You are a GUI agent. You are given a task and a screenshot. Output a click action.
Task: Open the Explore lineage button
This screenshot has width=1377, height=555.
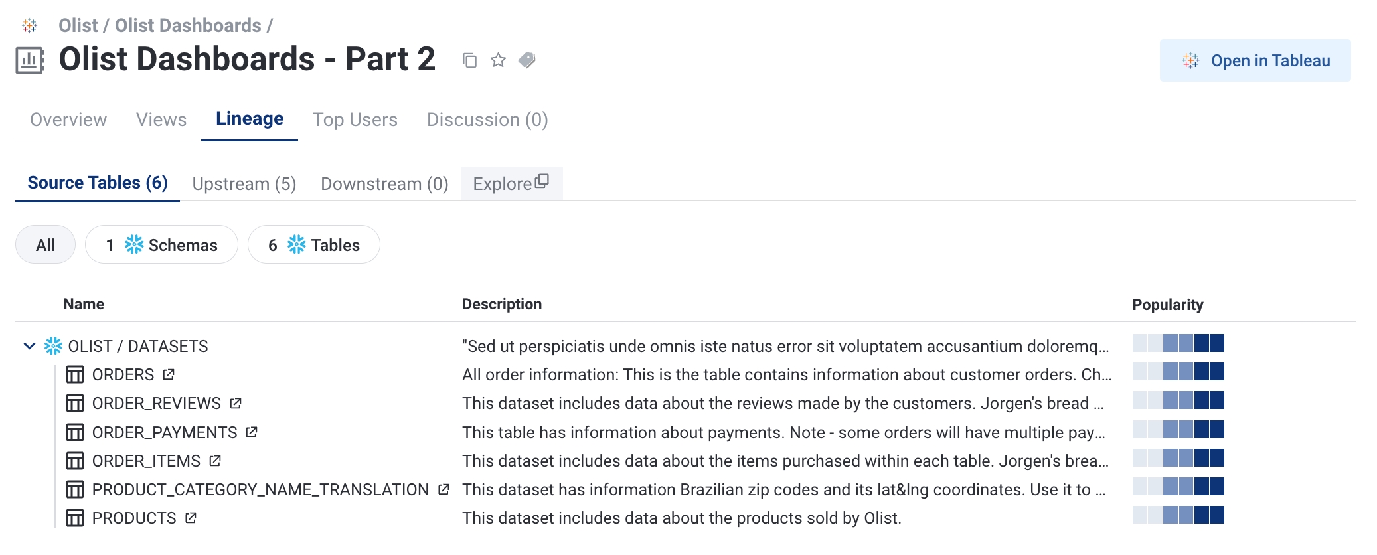[511, 183]
